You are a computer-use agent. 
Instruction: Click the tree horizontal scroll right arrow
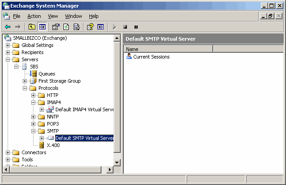point(109,169)
